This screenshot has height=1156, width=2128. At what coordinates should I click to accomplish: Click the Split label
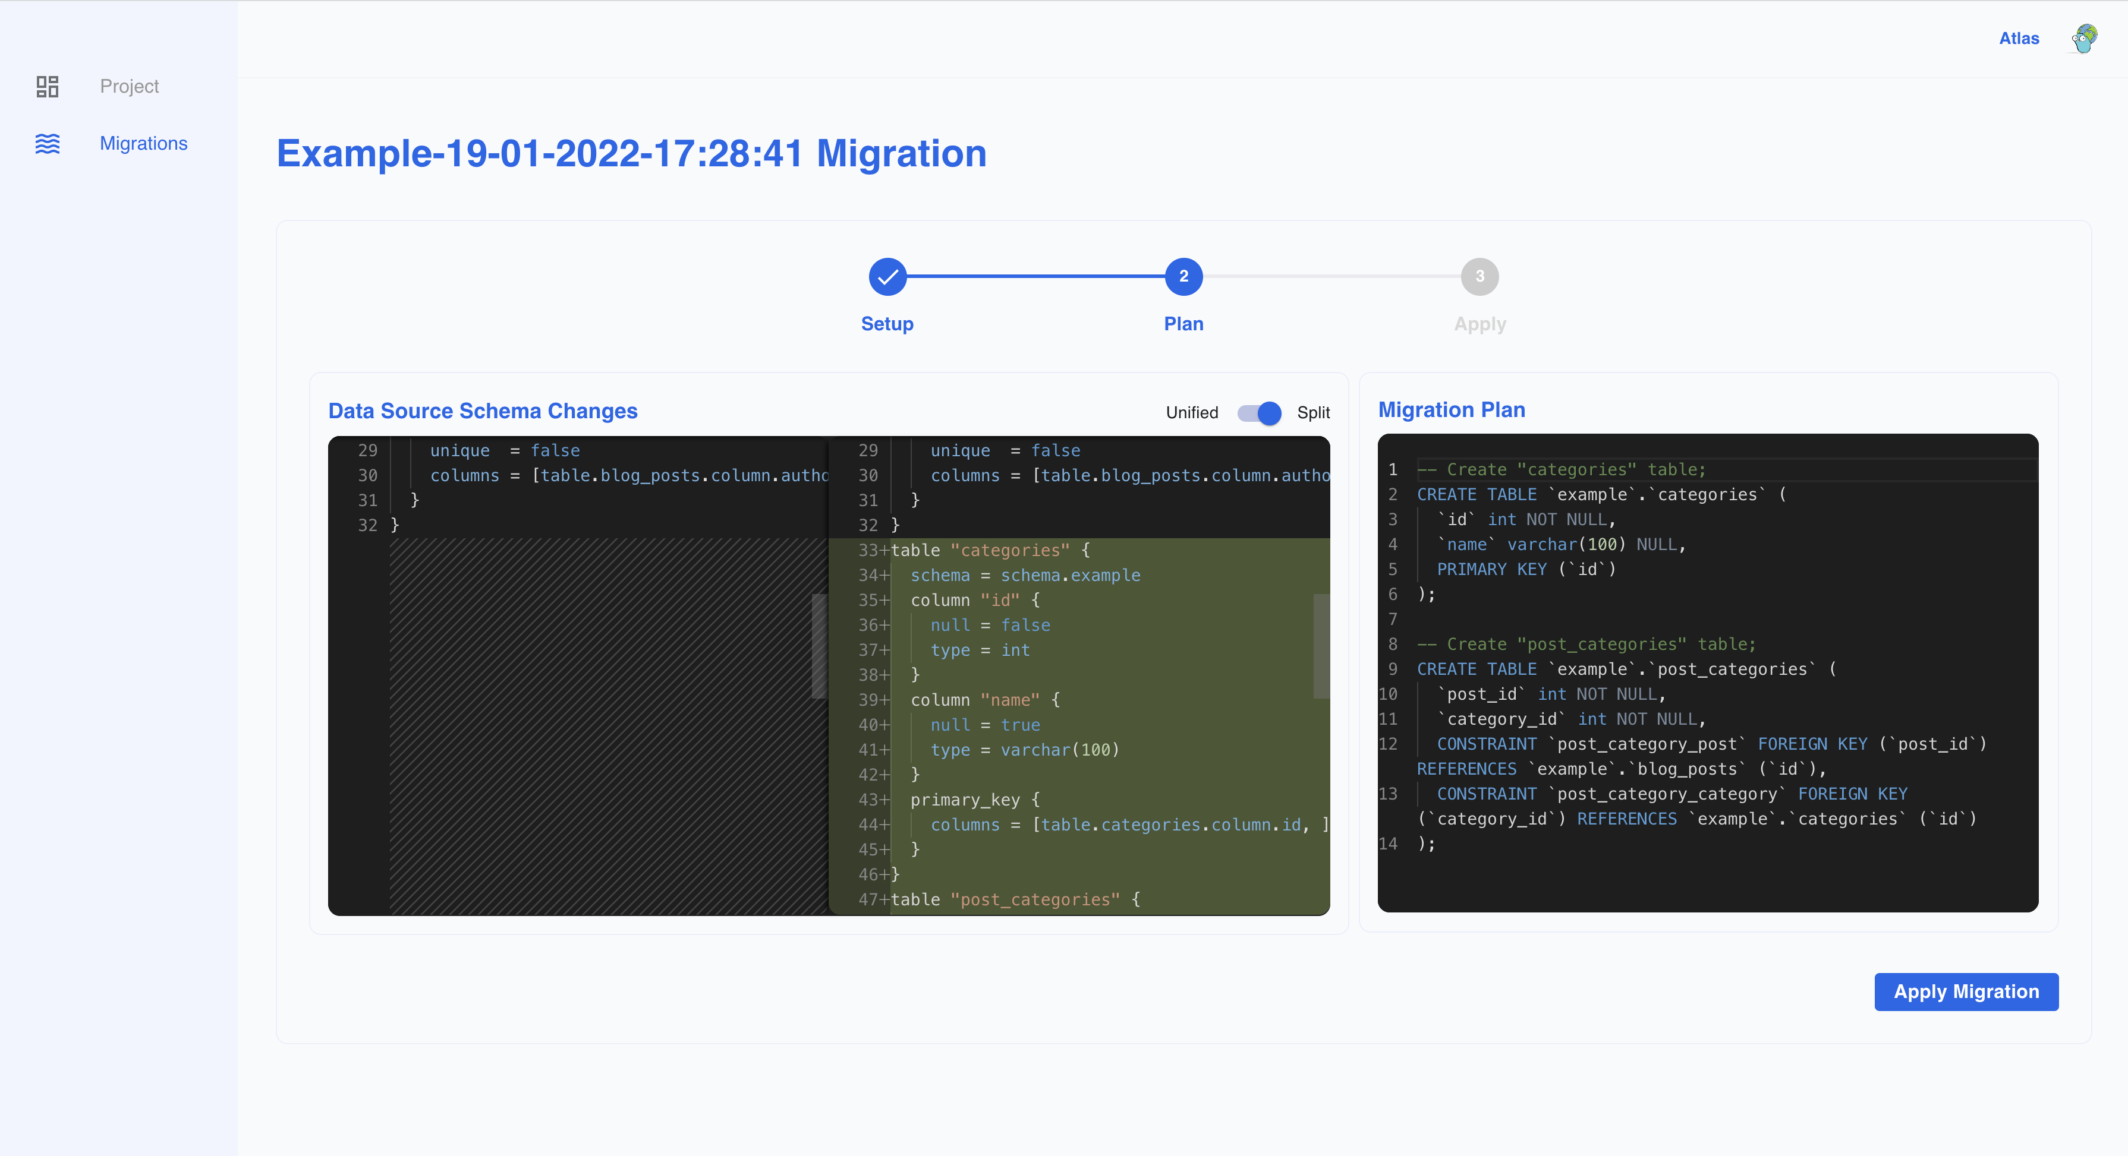coord(1314,413)
